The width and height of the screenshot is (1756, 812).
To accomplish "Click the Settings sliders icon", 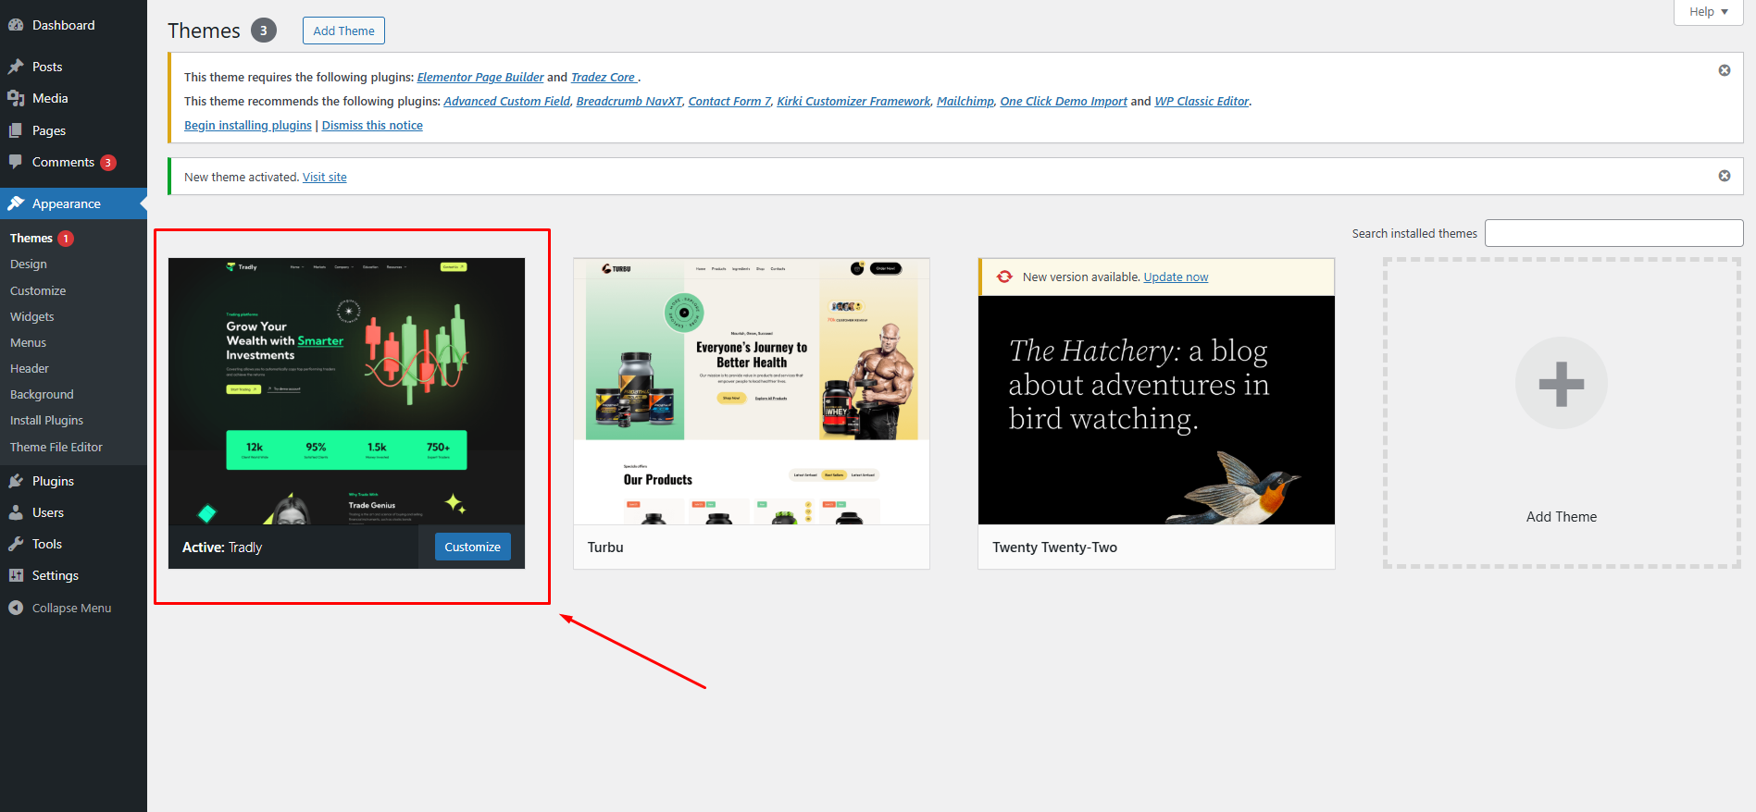I will [x=16, y=575].
